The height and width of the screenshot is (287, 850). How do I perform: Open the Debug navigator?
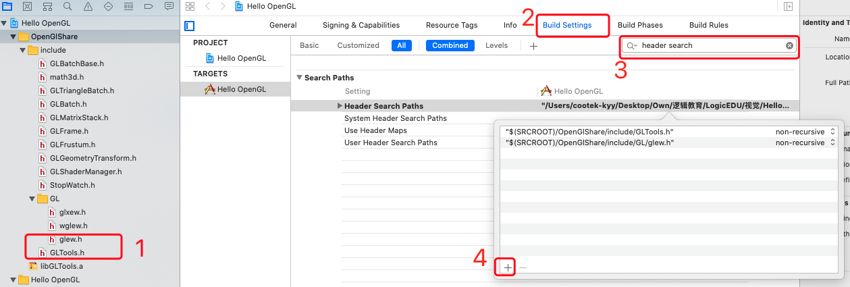tap(129, 6)
